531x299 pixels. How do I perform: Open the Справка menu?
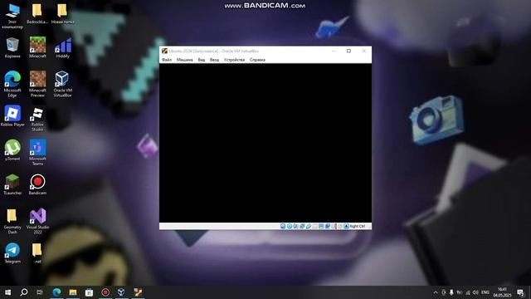tap(257, 60)
